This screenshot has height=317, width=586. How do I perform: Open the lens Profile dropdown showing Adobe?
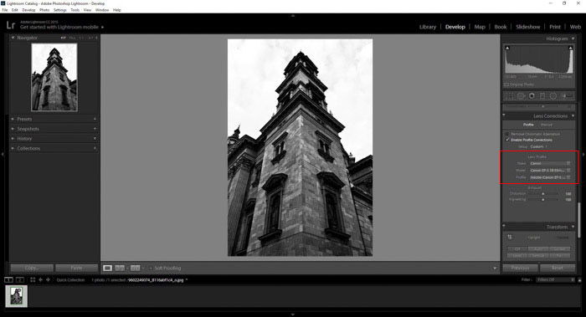tap(550, 177)
